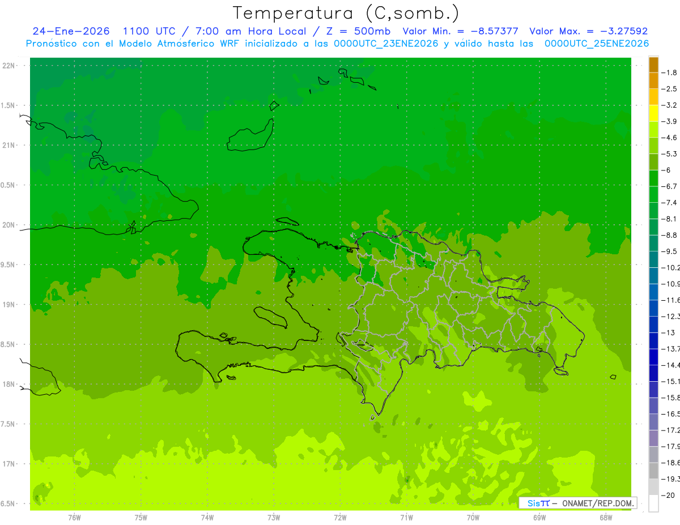
Task: Click the '69W' longitude axis label
Action: 539,518
